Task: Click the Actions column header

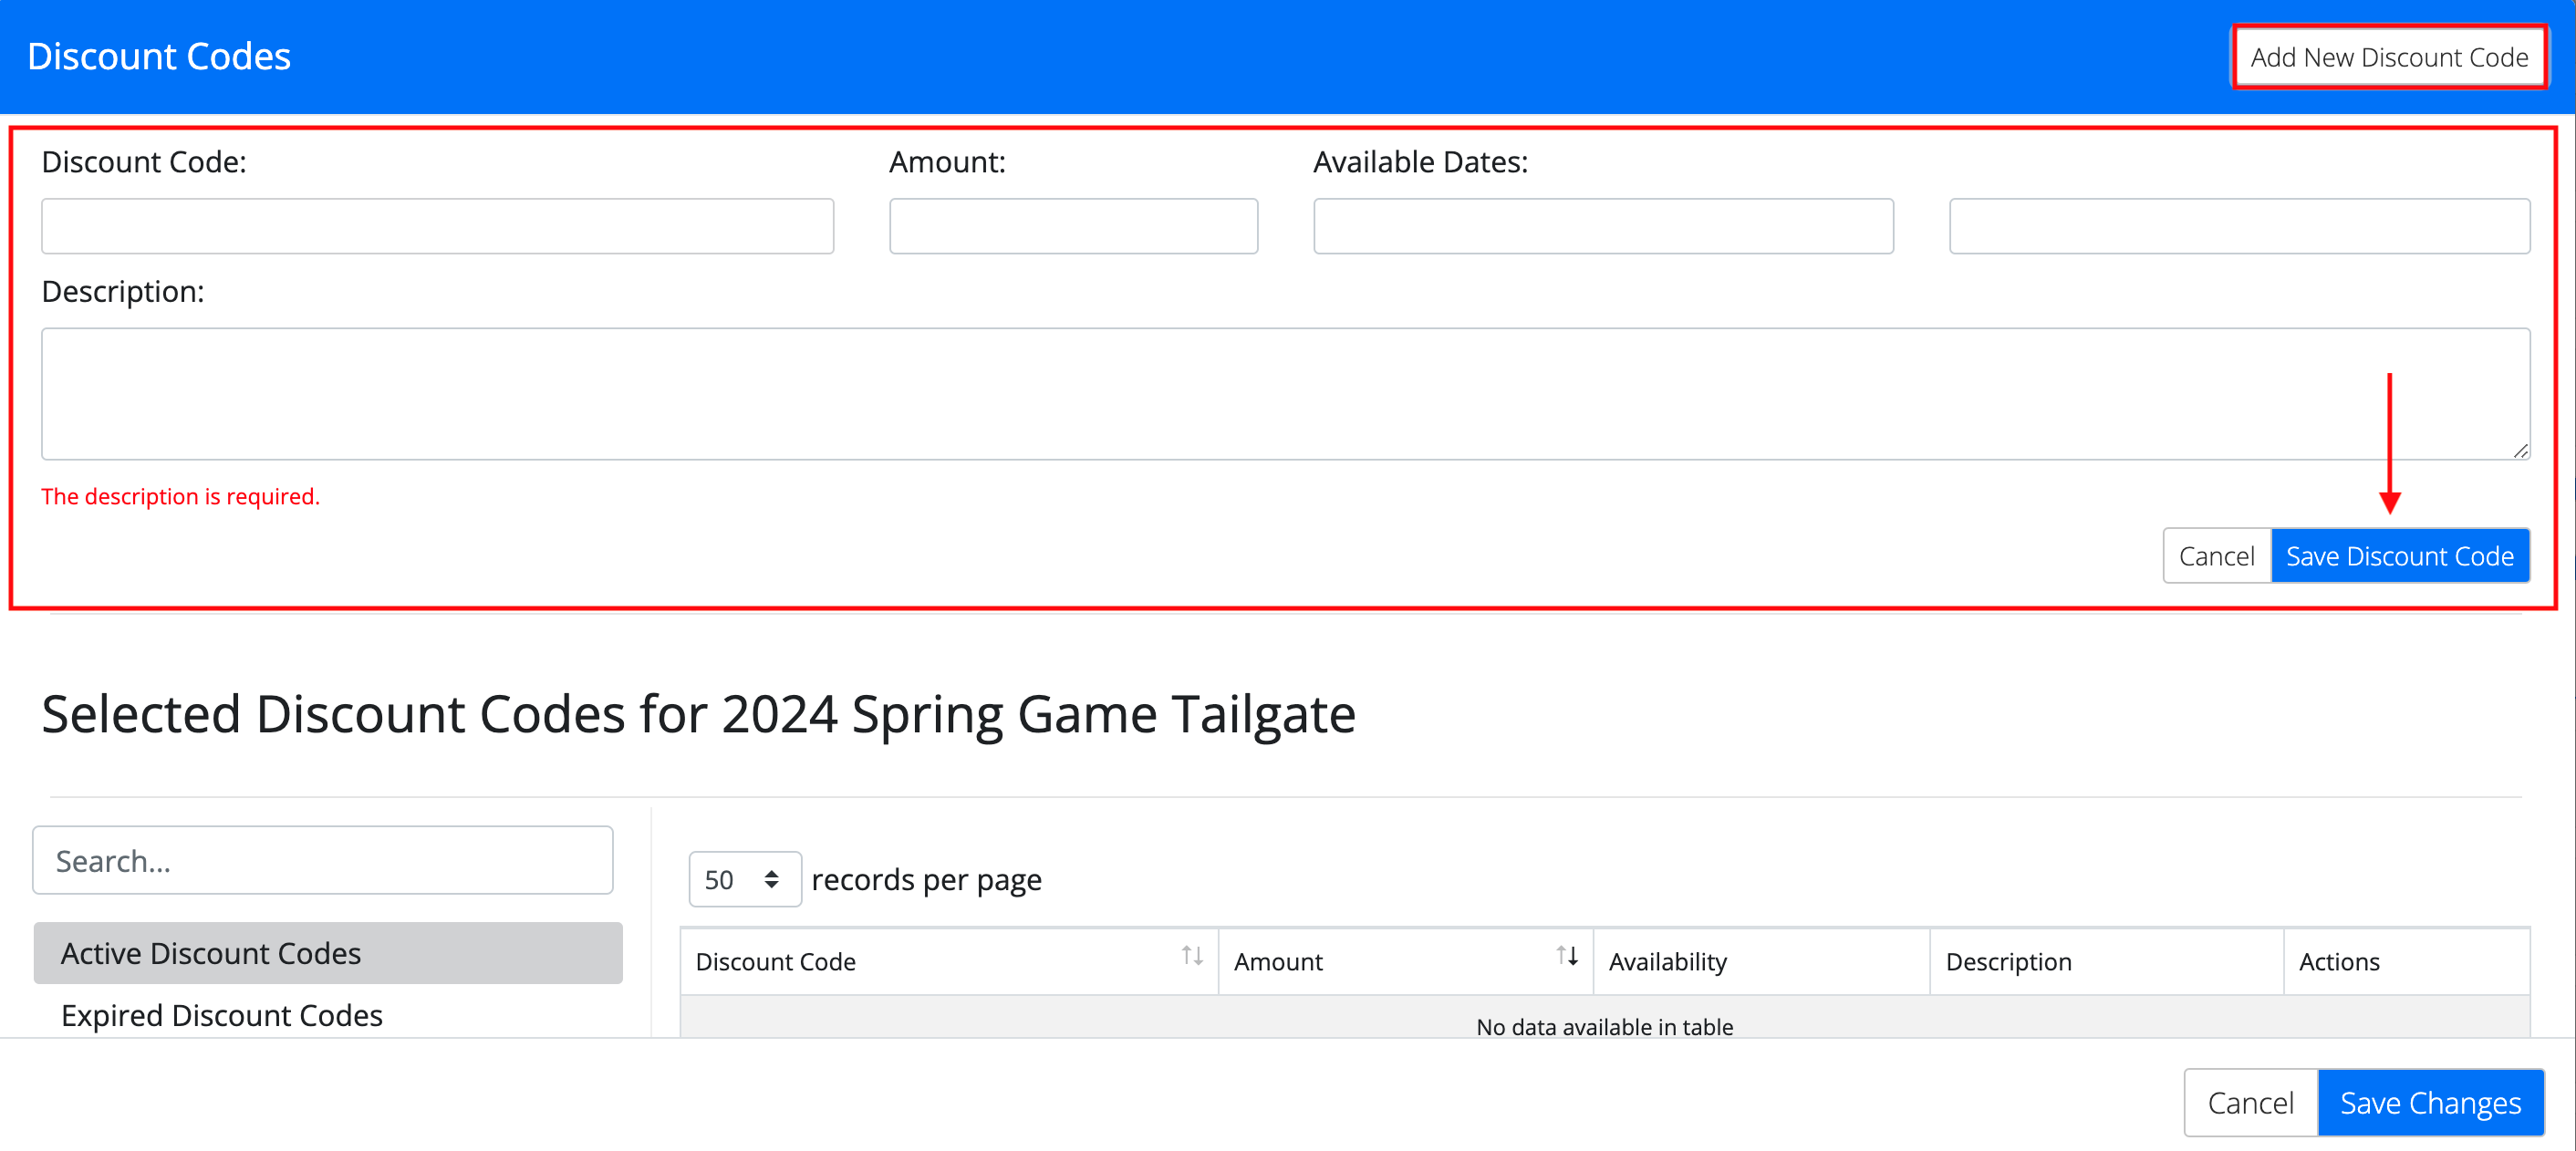Action: pos(2338,961)
